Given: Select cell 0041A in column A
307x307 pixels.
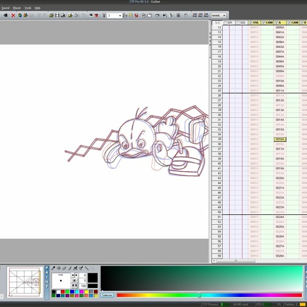Looking at the screenshot, I should [280, 33].
